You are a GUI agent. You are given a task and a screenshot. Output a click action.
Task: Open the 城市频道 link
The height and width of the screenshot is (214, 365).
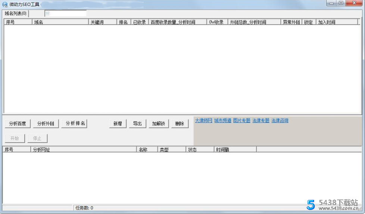(223, 121)
